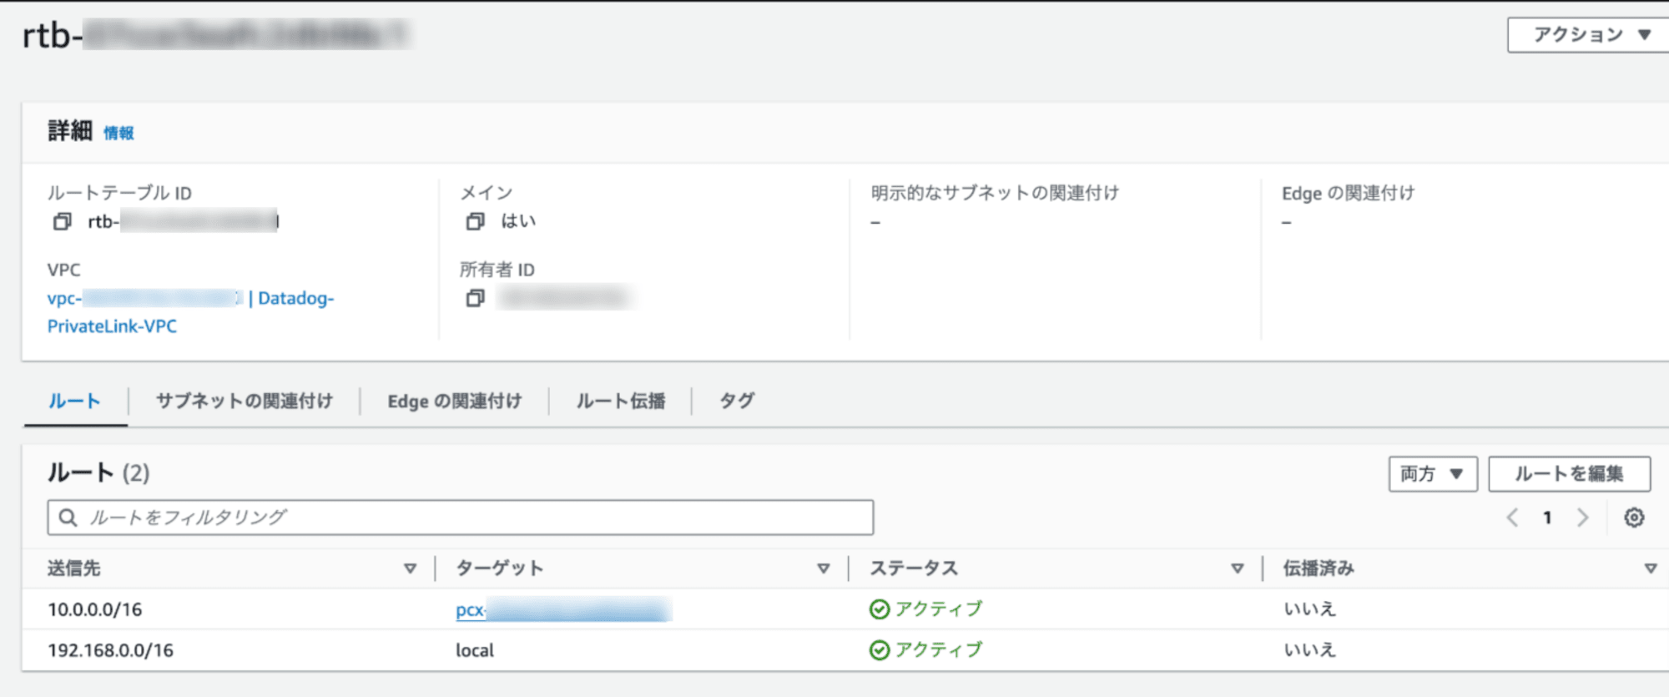Screen dimensions: 1669x697
Task: Sort by 伝播済み column arrow
Action: click(1651, 568)
